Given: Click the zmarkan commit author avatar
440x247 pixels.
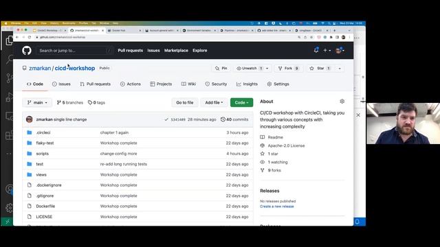Looking at the screenshot, I should coord(29,119).
